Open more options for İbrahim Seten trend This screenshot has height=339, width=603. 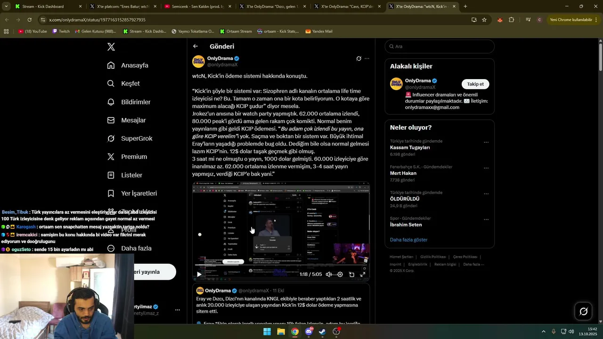[x=486, y=219]
